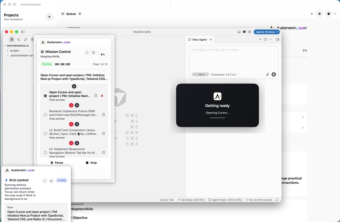Viewport: 340px width, 222px height.
Task: Add step via plus above Backend Prisma step
Action: [x=77, y=105]
